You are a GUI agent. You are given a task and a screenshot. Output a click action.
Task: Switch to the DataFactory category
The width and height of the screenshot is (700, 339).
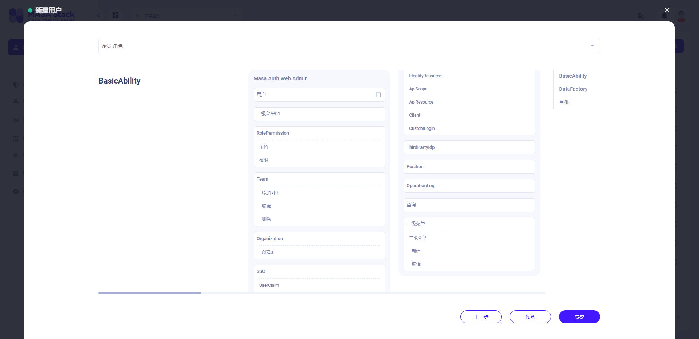click(573, 89)
